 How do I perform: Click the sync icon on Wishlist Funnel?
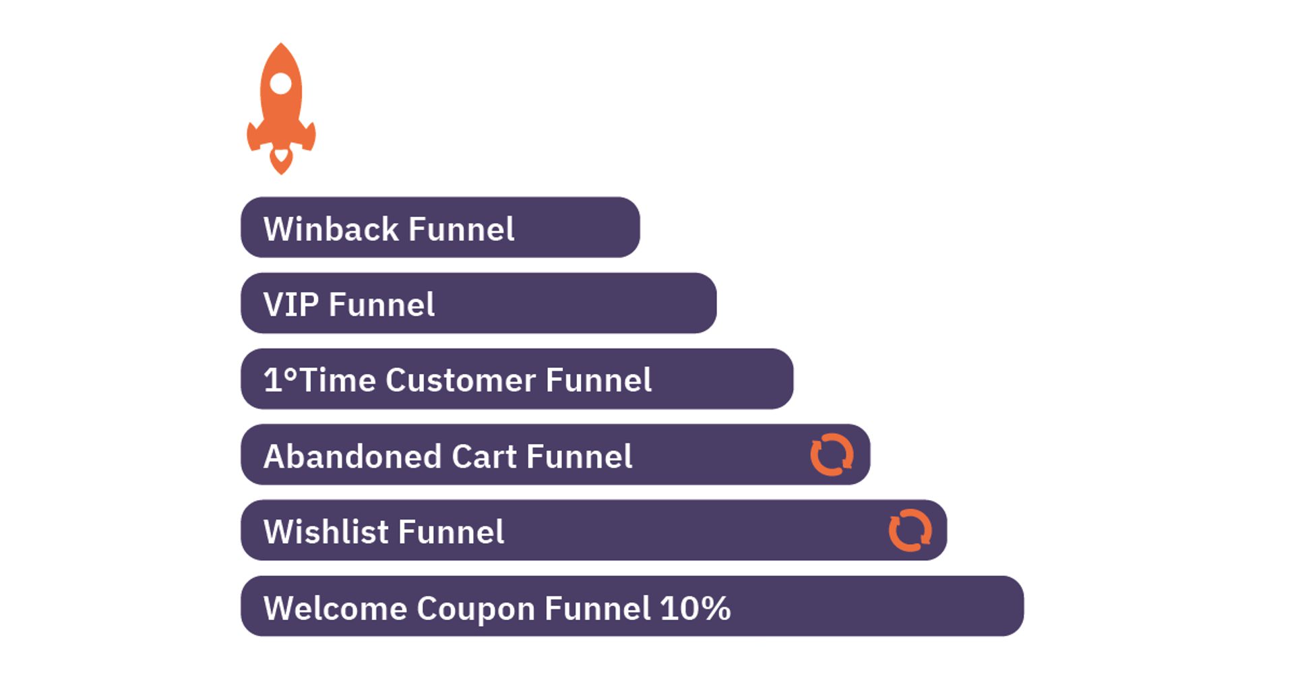(910, 530)
